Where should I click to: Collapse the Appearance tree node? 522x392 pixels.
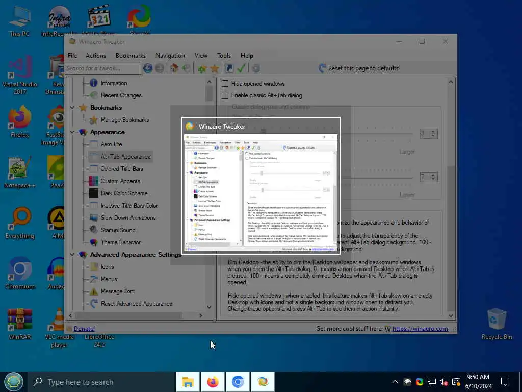pos(72,132)
